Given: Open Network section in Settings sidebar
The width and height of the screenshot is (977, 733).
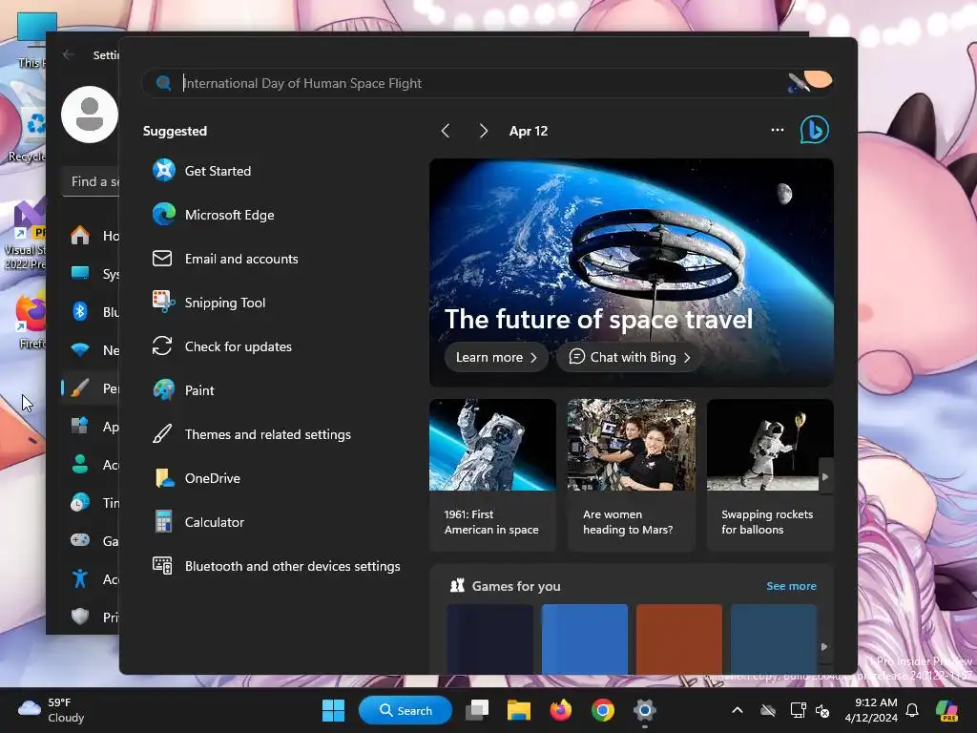Looking at the screenshot, I should pyautogui.click(x=91, y=349).
